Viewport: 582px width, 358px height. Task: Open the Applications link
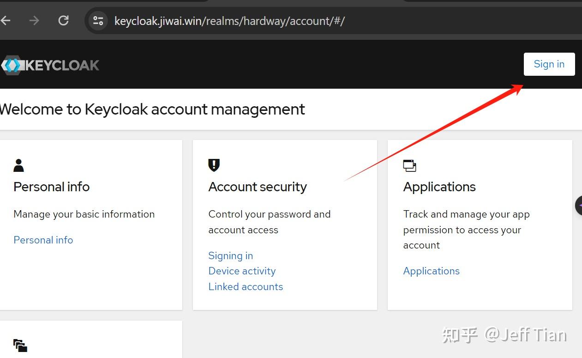coord(431,271)
